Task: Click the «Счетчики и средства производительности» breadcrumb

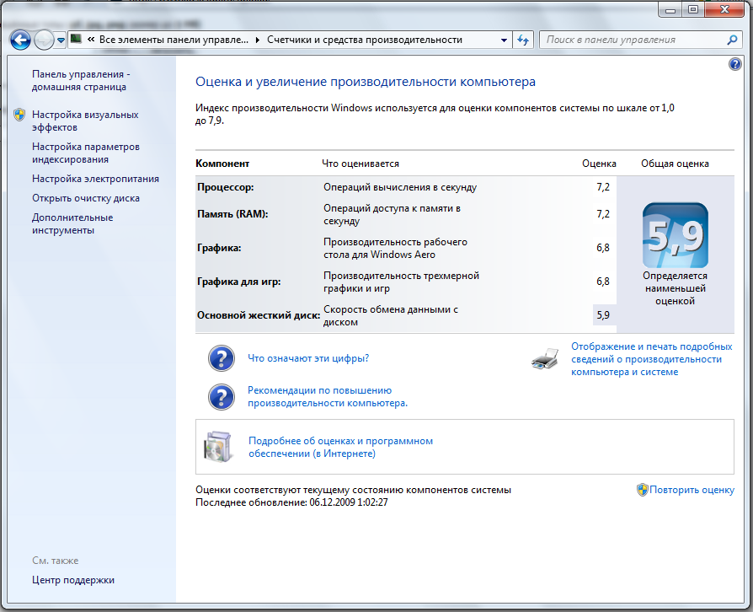Action: tap(365, 40)
